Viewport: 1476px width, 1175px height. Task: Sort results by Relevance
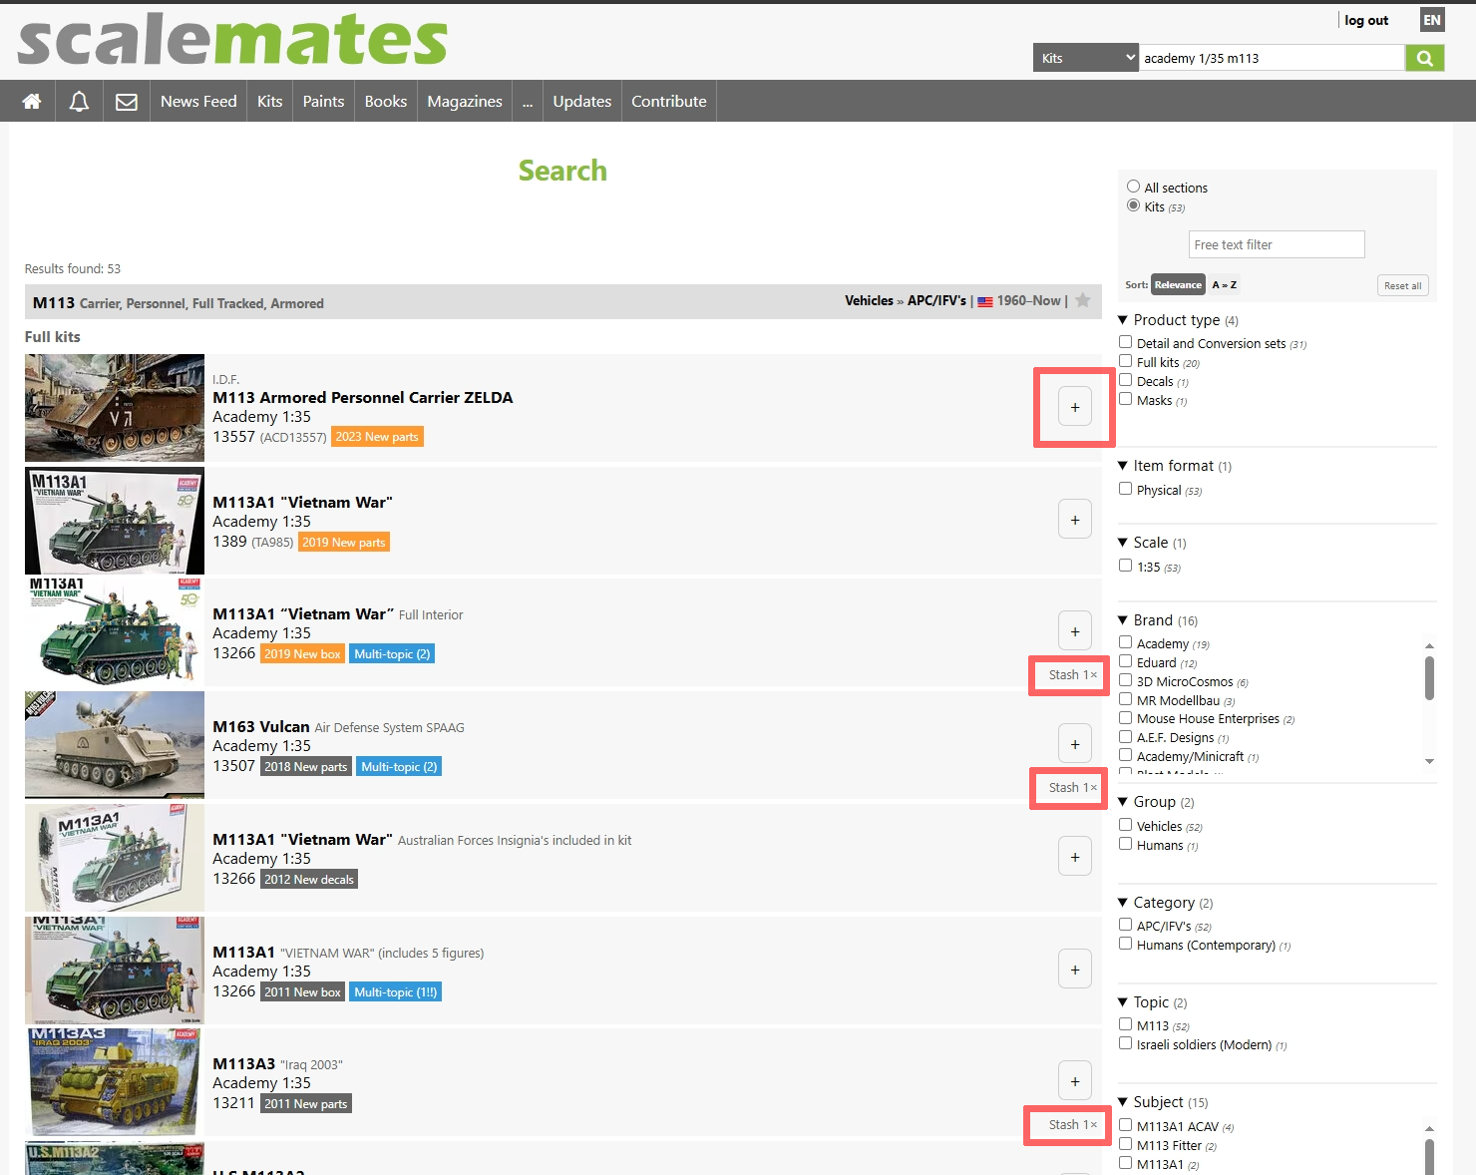point(1178,284)
